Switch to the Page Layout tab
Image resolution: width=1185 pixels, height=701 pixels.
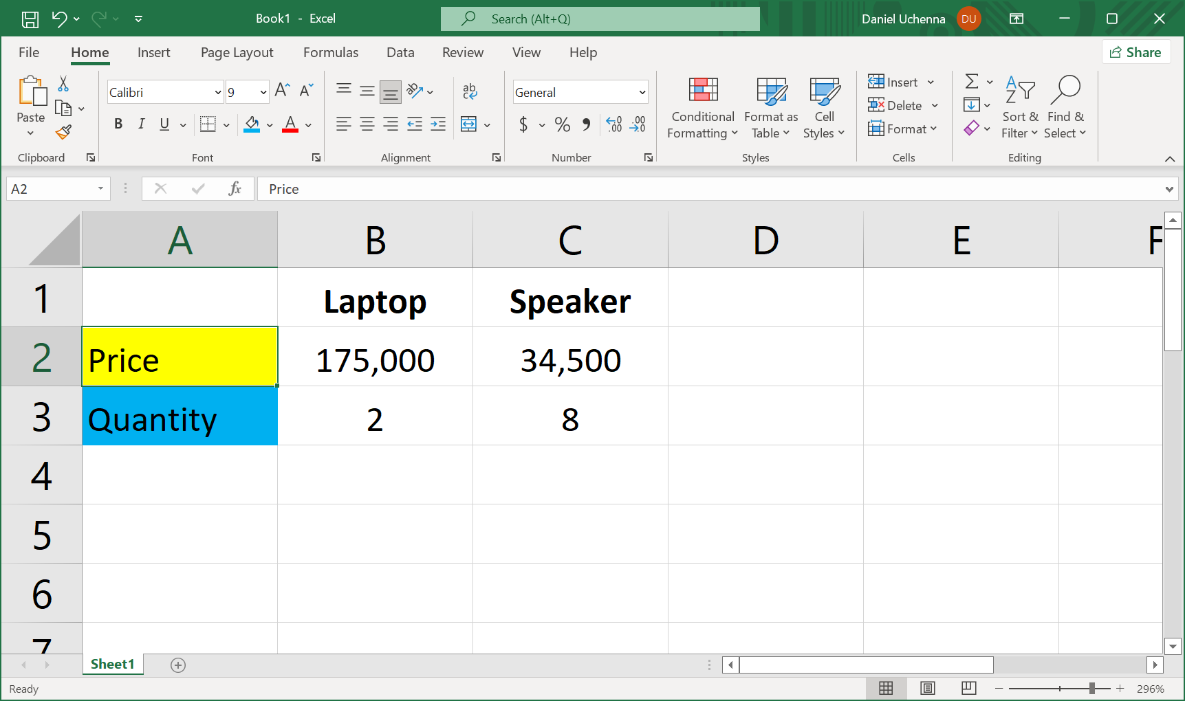tap(237, 52)
